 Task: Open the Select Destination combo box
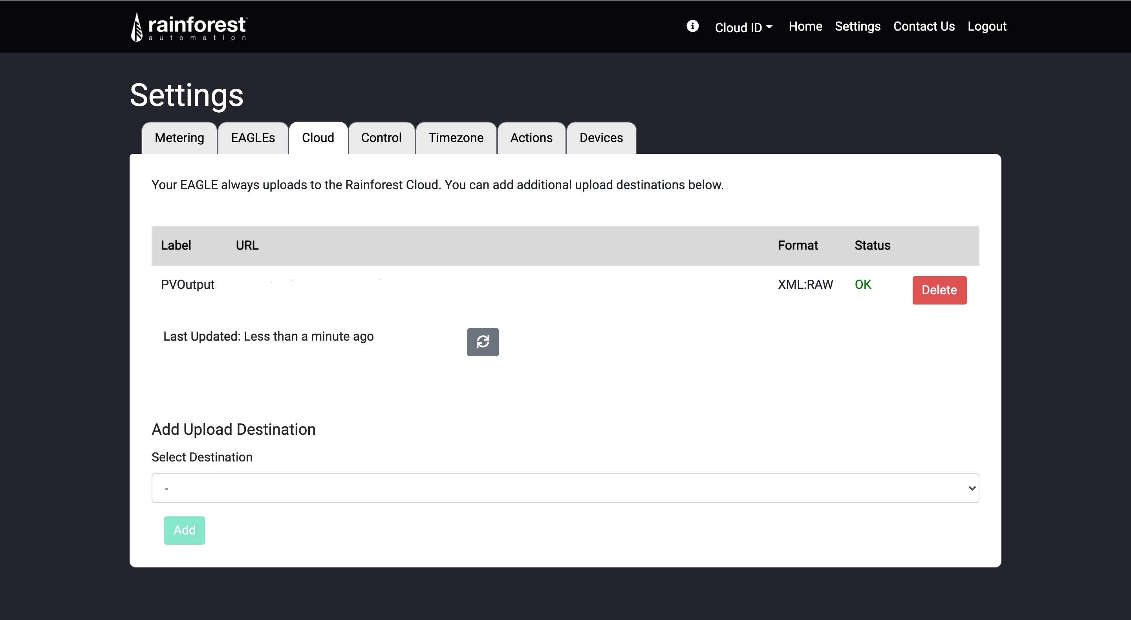(x=565, y=488)
